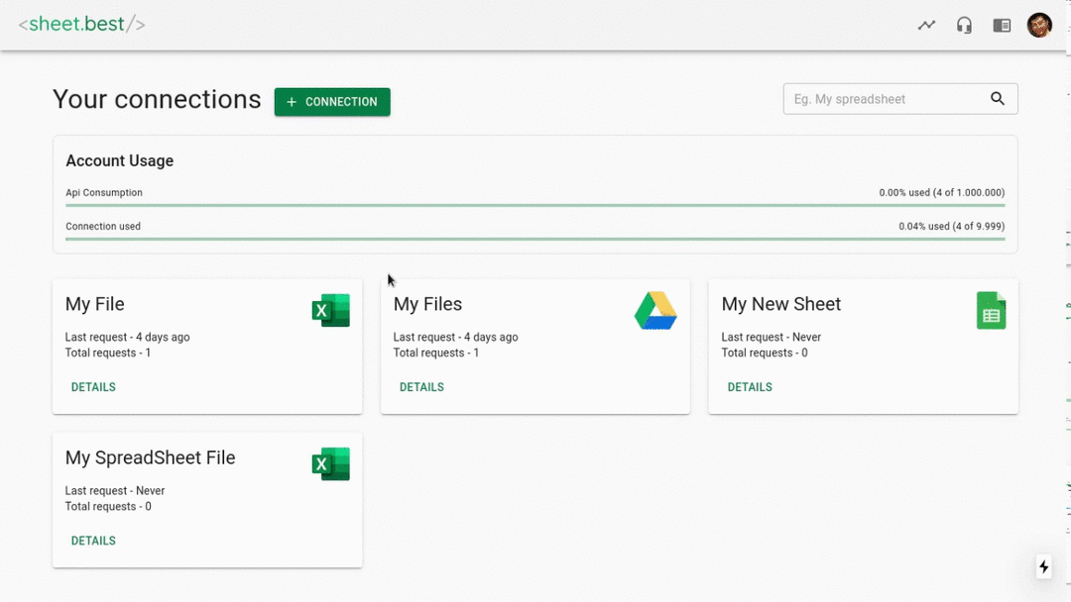Open the user profile avatar
The height and width of the screenshot is (602, 1071).
[x=1039, y=25]
